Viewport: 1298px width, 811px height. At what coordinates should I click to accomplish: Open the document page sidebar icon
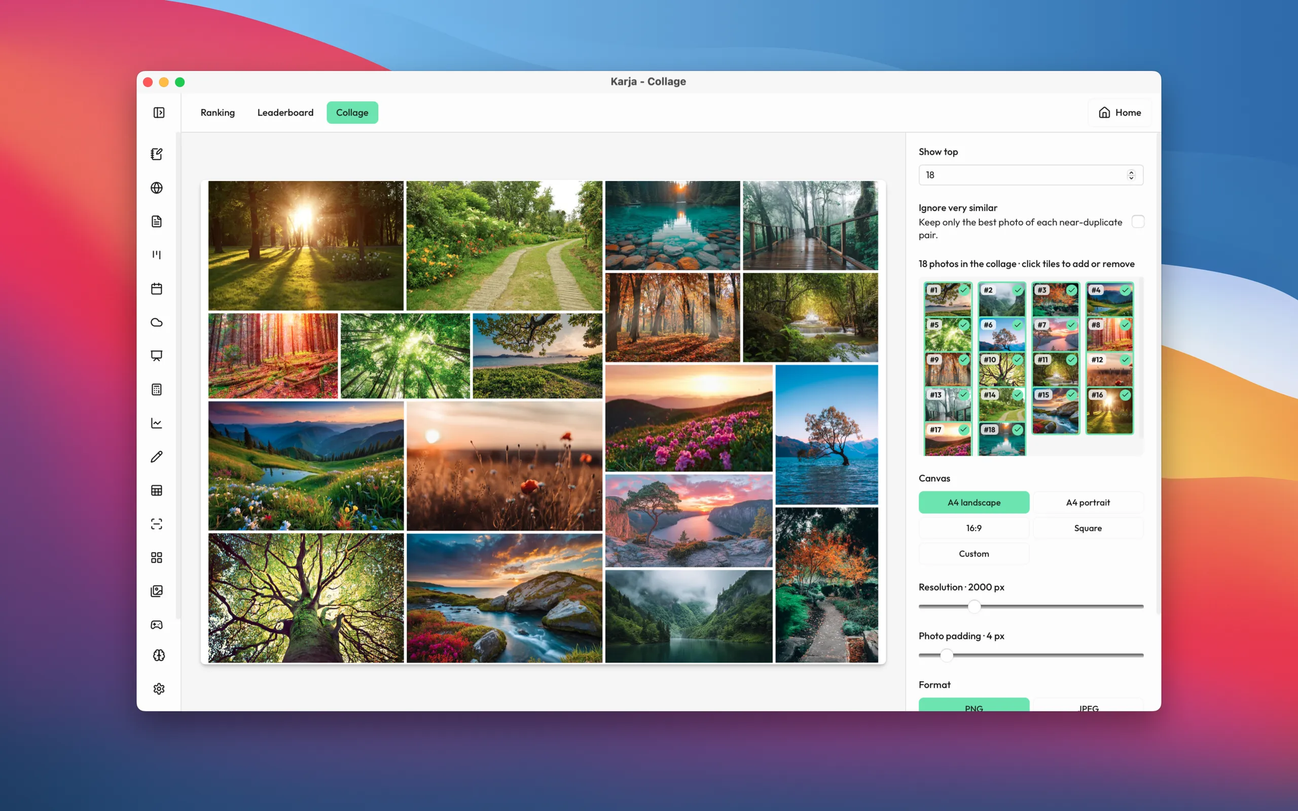(157, 222)
